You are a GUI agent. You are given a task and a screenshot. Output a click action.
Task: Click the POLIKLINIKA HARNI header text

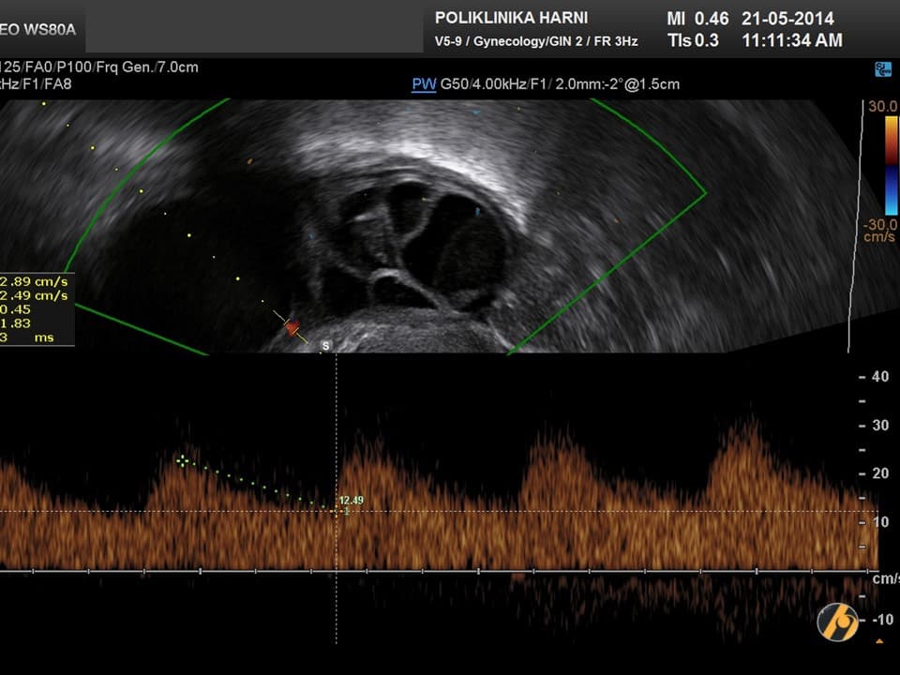(511, 19)
